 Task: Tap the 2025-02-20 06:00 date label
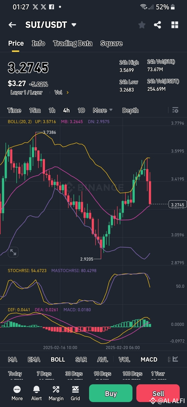coord(123,348)
